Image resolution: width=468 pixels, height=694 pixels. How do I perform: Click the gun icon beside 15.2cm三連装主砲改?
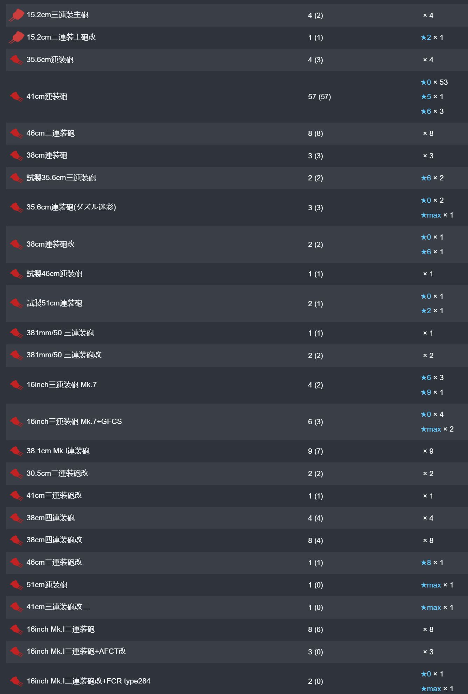pyautogui.click(x=16, y=37)
